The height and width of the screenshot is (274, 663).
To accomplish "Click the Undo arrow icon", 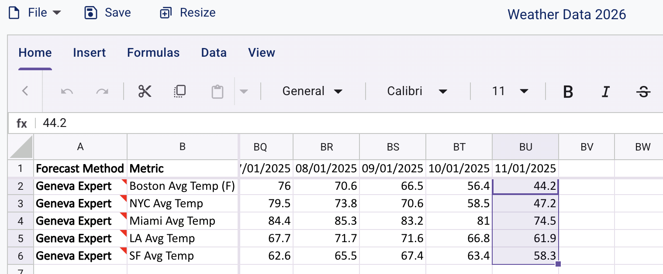I will coord(67,91).
